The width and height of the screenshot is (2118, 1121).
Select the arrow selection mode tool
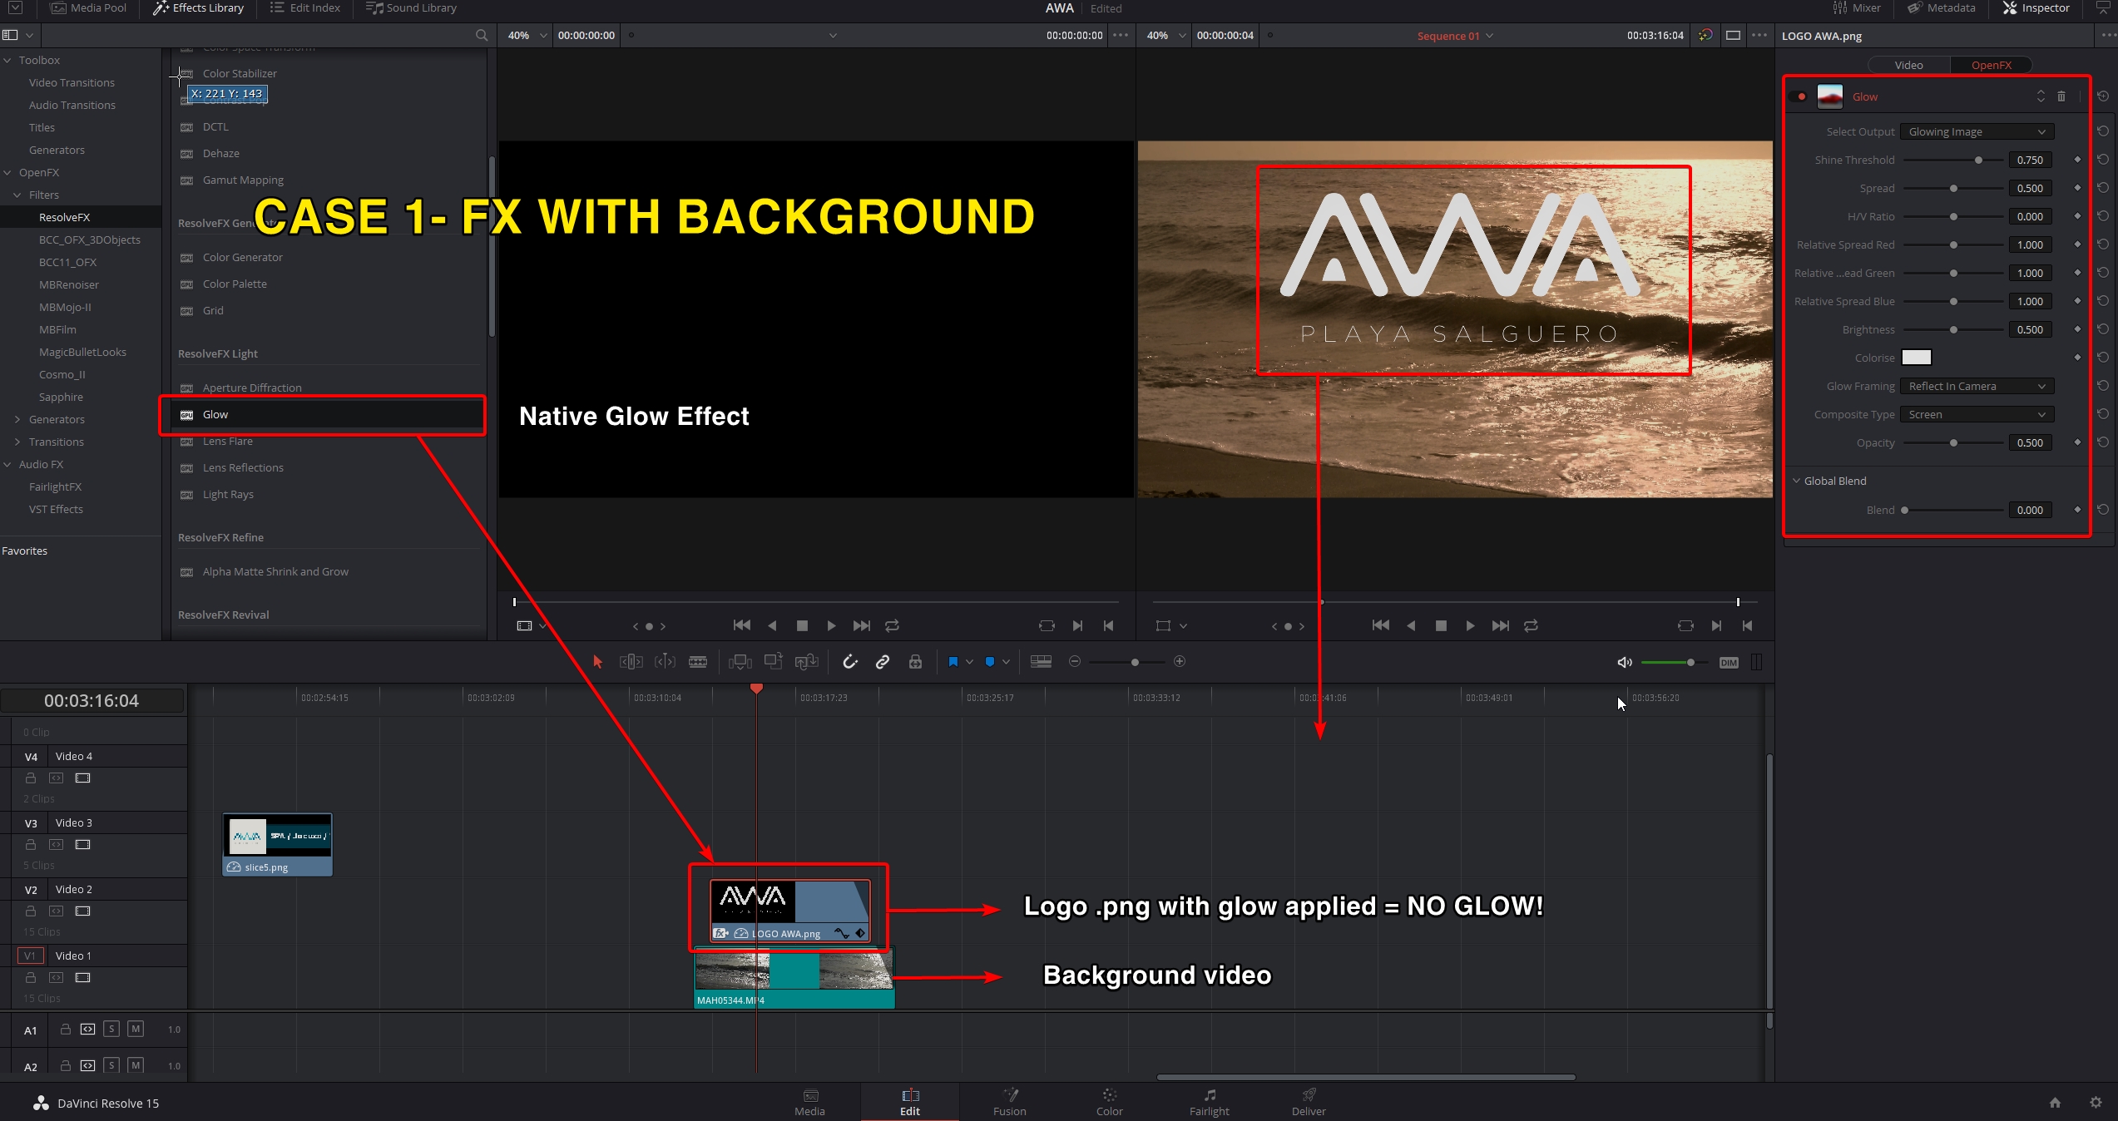(597, 662)
